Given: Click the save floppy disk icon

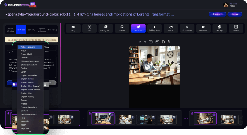Looking at the screenshot, I should point(45,85).
